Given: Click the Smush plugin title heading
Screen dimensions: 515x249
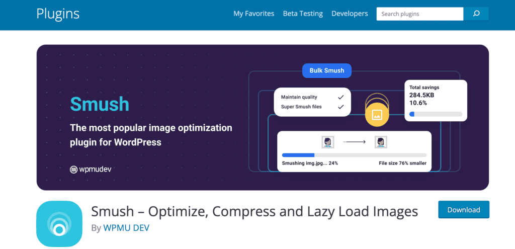Looking at the screenshot, I should click(x=254, y=211).
